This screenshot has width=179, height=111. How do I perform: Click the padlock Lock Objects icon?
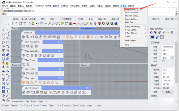point(95,23)
